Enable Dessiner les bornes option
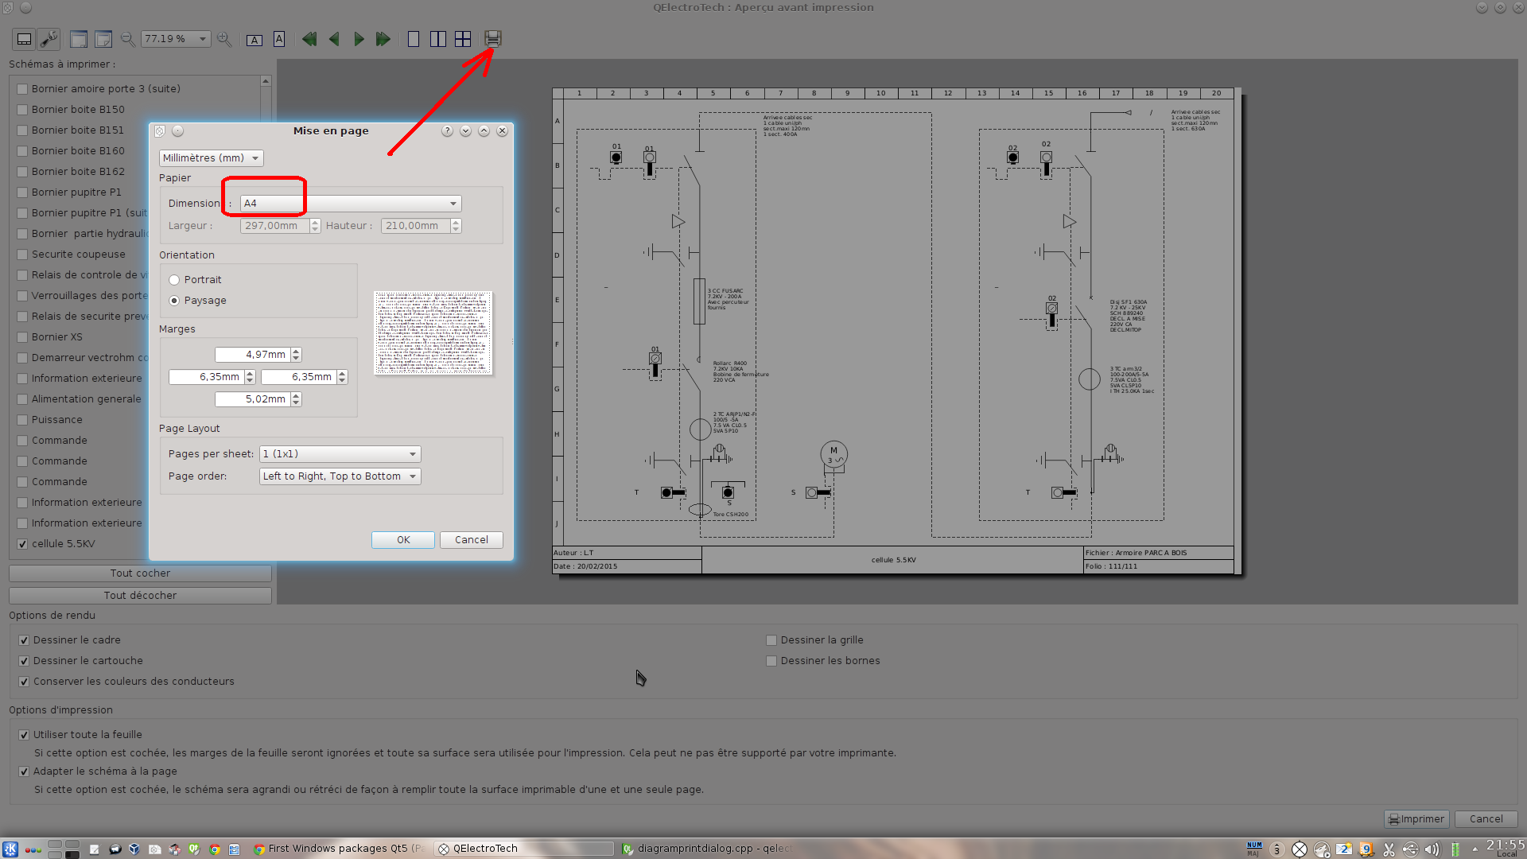The image size is (1527, 859). point(771,661)
